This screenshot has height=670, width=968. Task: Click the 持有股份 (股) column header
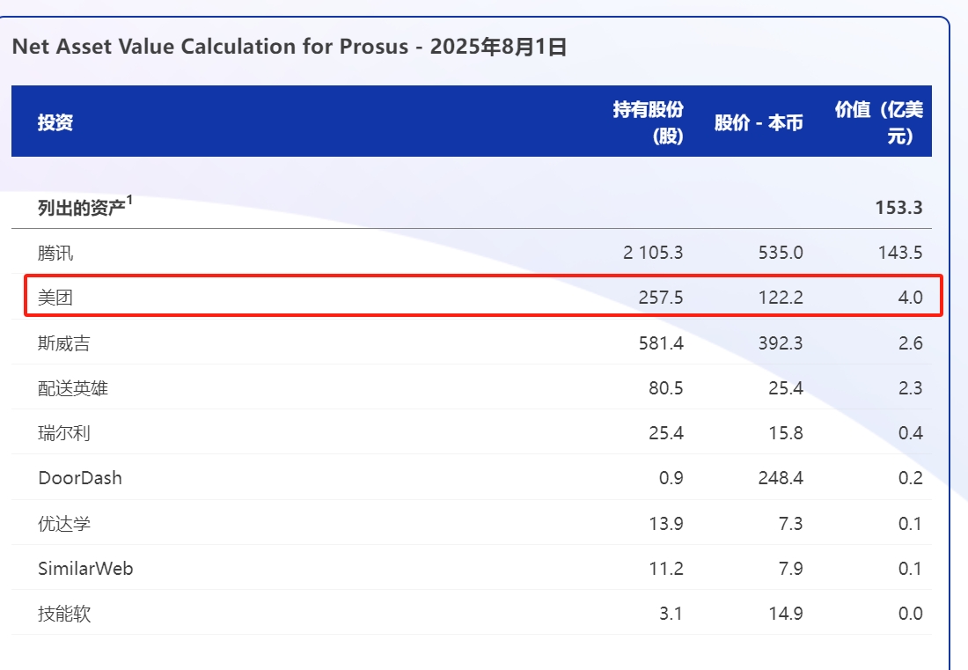click(x=648, y=122)
